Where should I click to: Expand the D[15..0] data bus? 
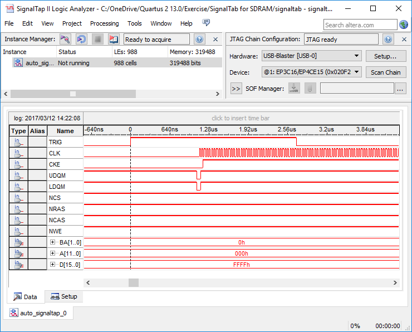click(53, 265)
